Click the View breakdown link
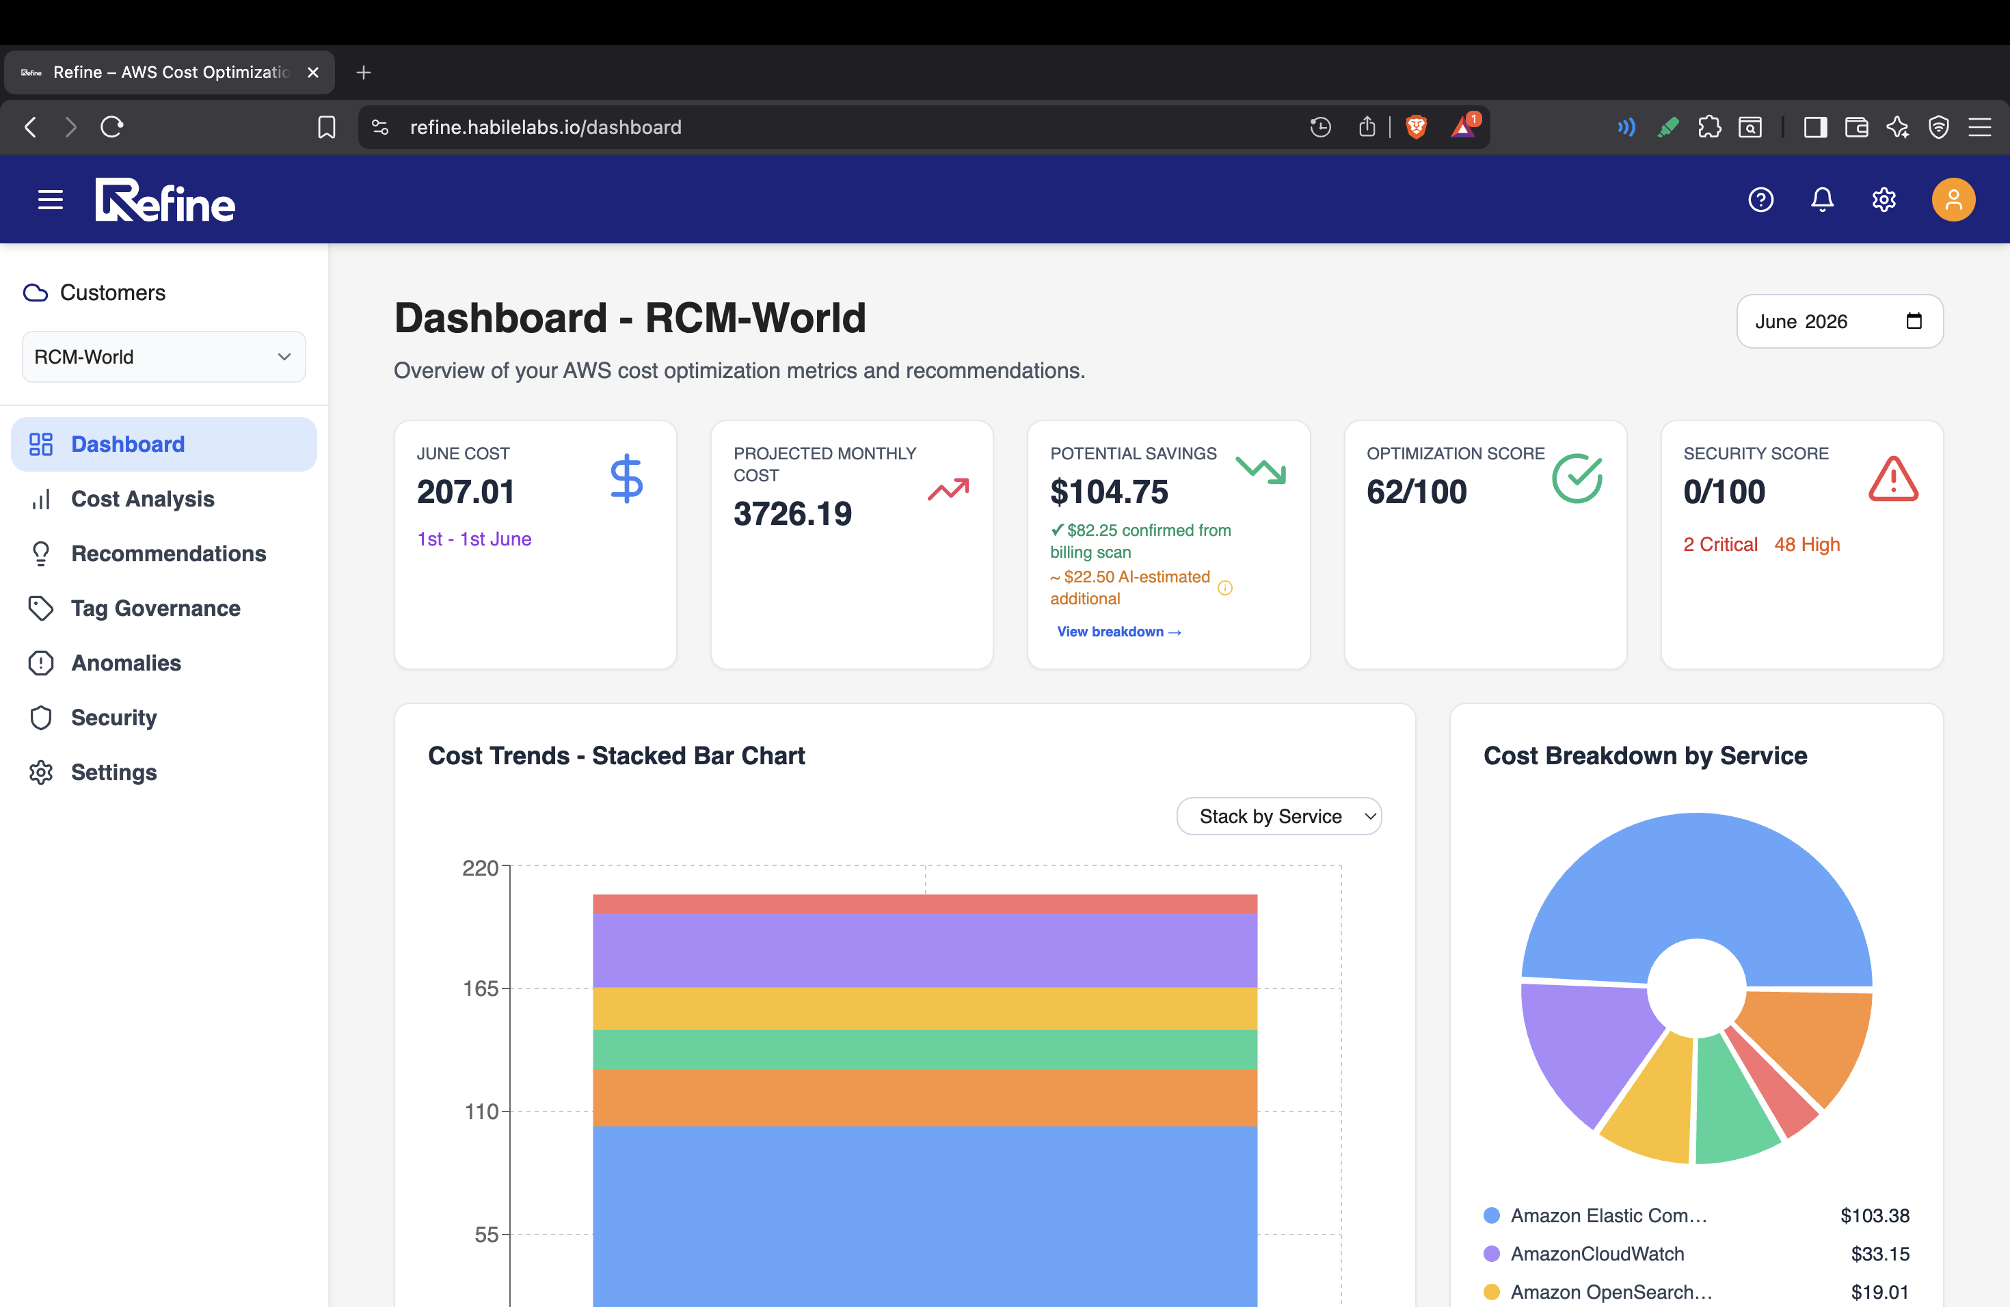2010x1307 pixels. point(1119,632)
